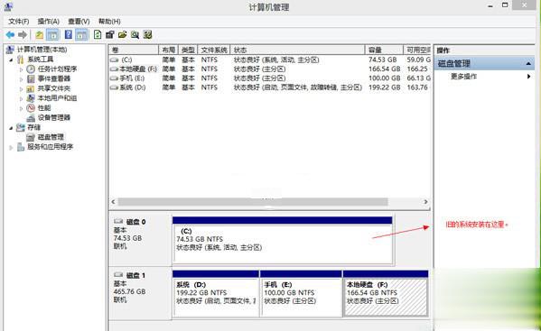Click the open folder toolbar icon
Image resolution: width=541 pixels, height=331 pixels.
pos(122,35)
